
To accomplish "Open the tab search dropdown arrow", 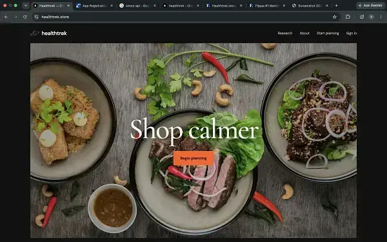I will click(26, 5).
